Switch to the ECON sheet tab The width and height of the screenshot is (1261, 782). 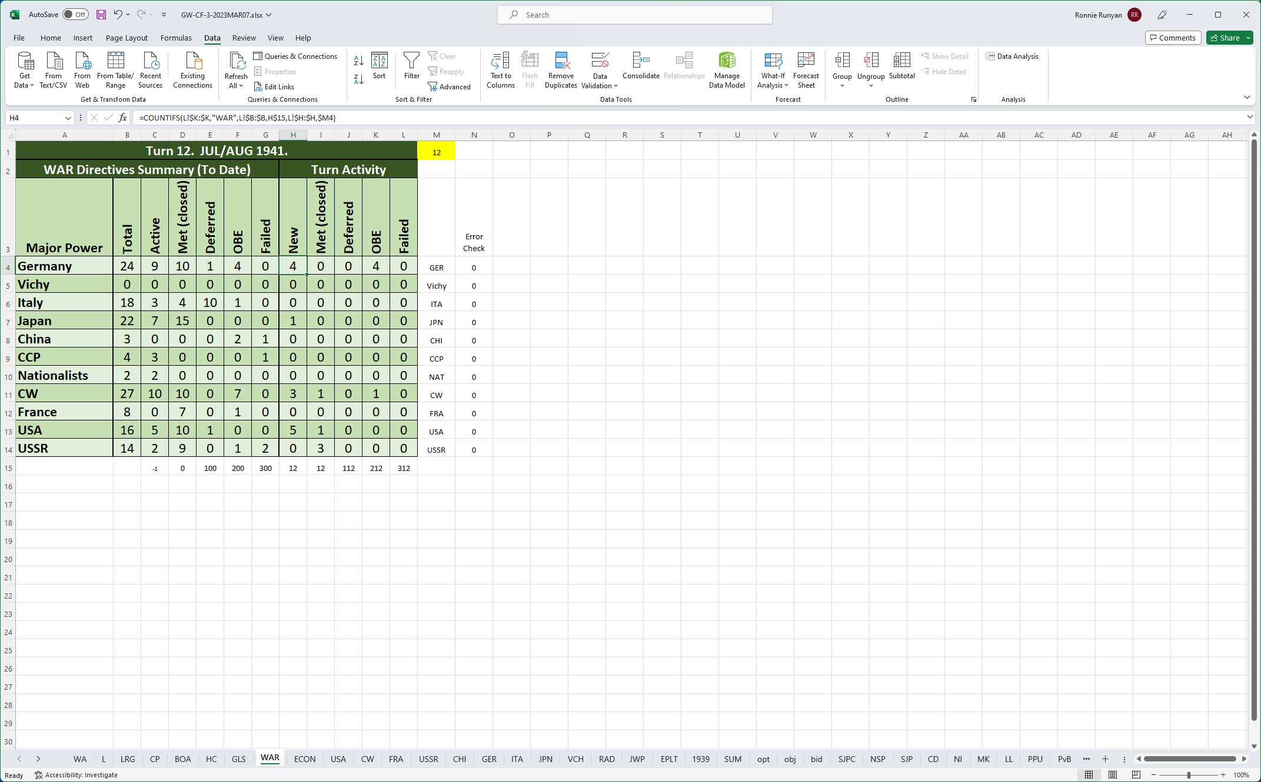point(304,759)
